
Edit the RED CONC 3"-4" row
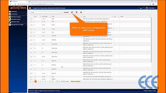pos(31,44)
